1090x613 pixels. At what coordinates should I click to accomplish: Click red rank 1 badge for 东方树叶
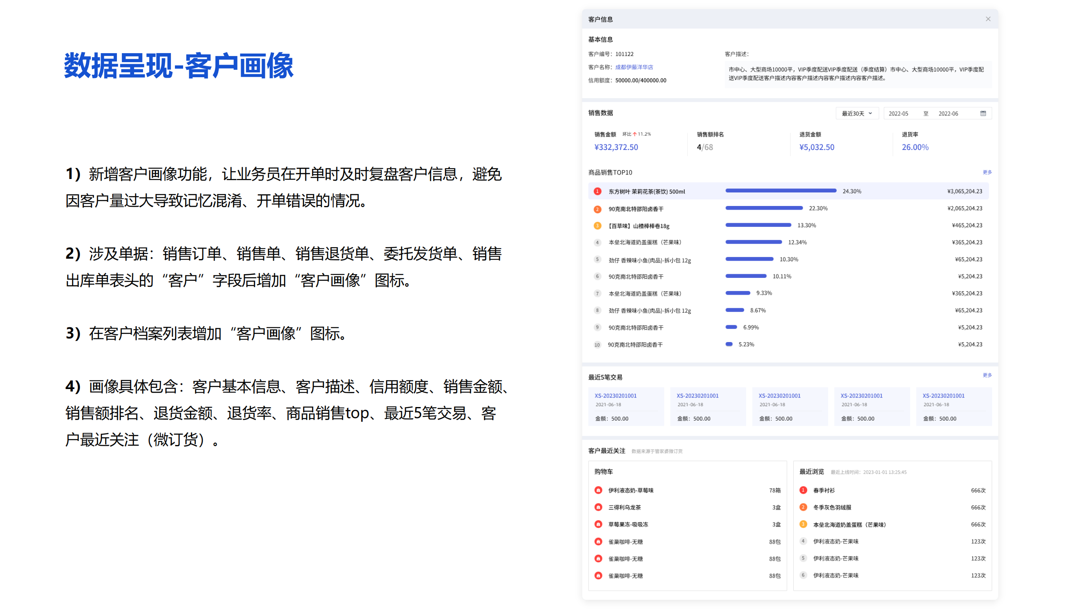(x=597, y=192)
